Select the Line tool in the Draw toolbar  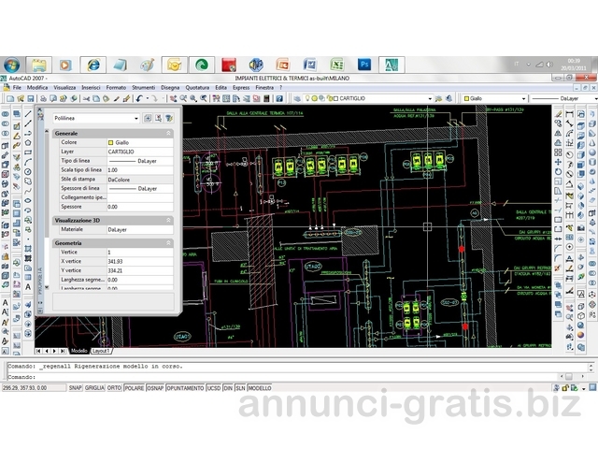pos(28,114)
